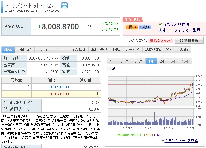Click the high price 3,095.9500

click(x=90, y=65)
